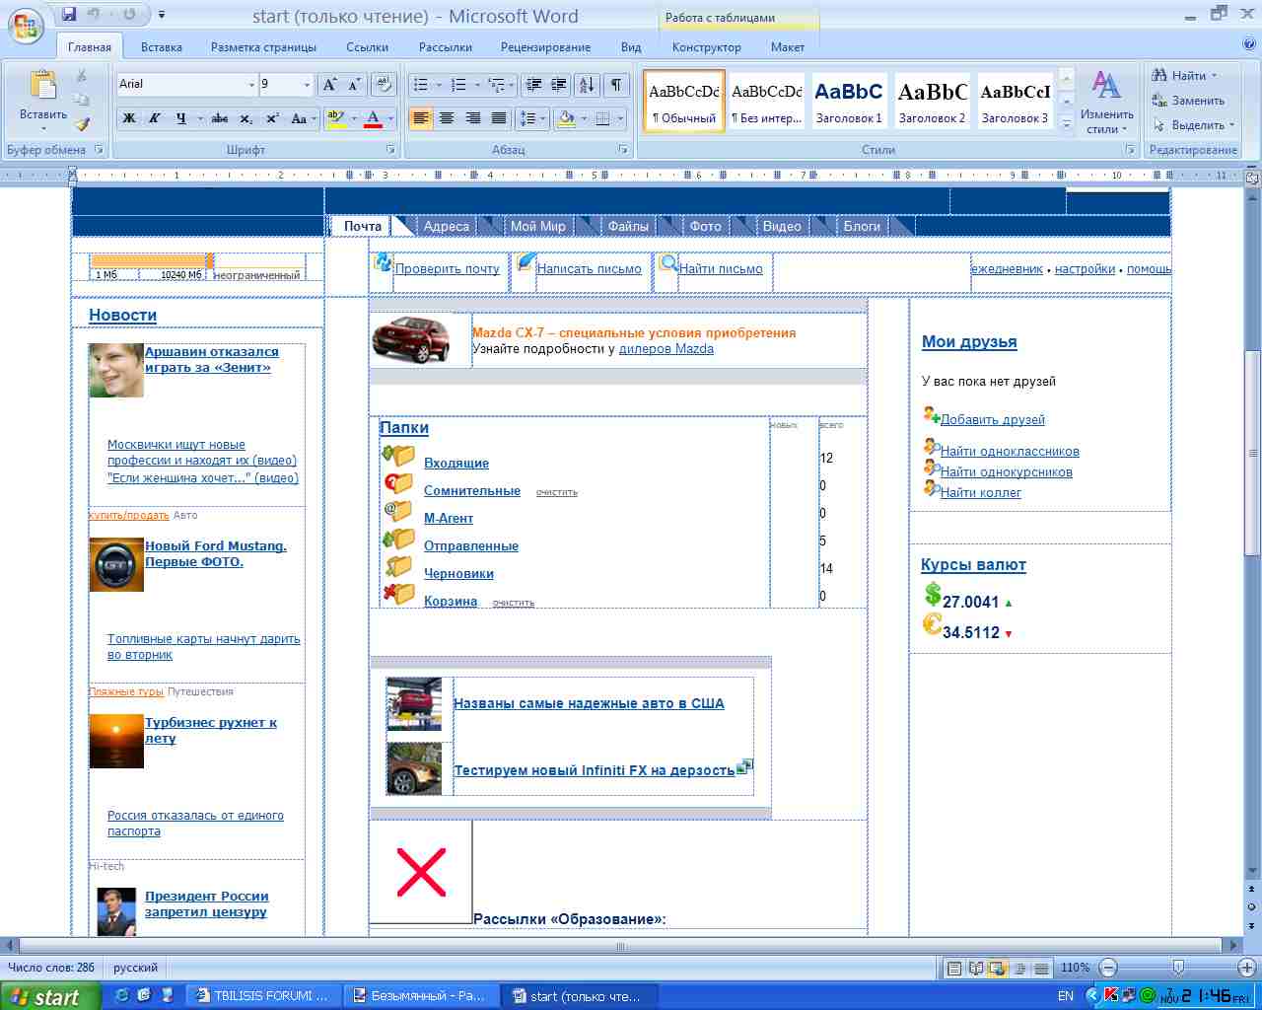Screen dimensions: 1262x1010
Task: Cut selection with scissors icon
Action: (82, 76)
